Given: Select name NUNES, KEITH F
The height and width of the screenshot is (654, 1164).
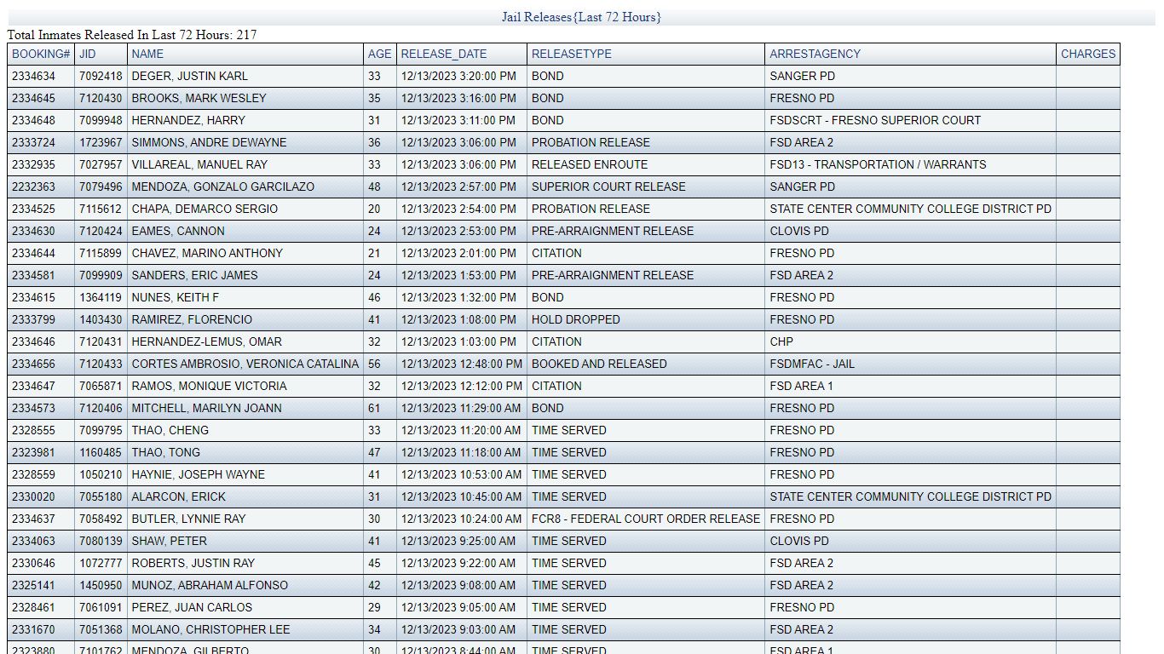Looking at the screenshot, I should tap(176, 297).
